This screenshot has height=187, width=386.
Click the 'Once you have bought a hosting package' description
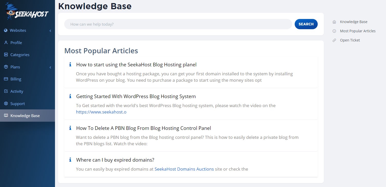tap(184, 77)
